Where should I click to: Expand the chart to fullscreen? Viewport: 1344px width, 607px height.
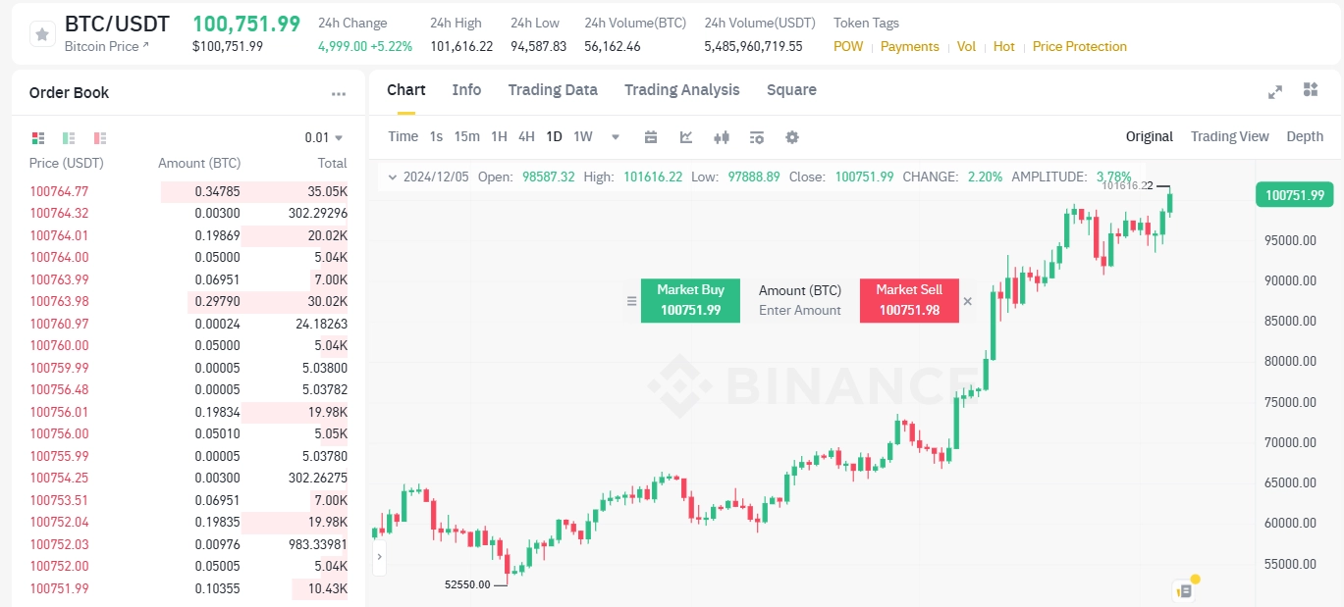(1274, 91)
